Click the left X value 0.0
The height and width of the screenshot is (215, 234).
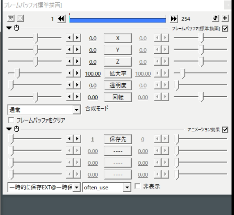[93, 38]
